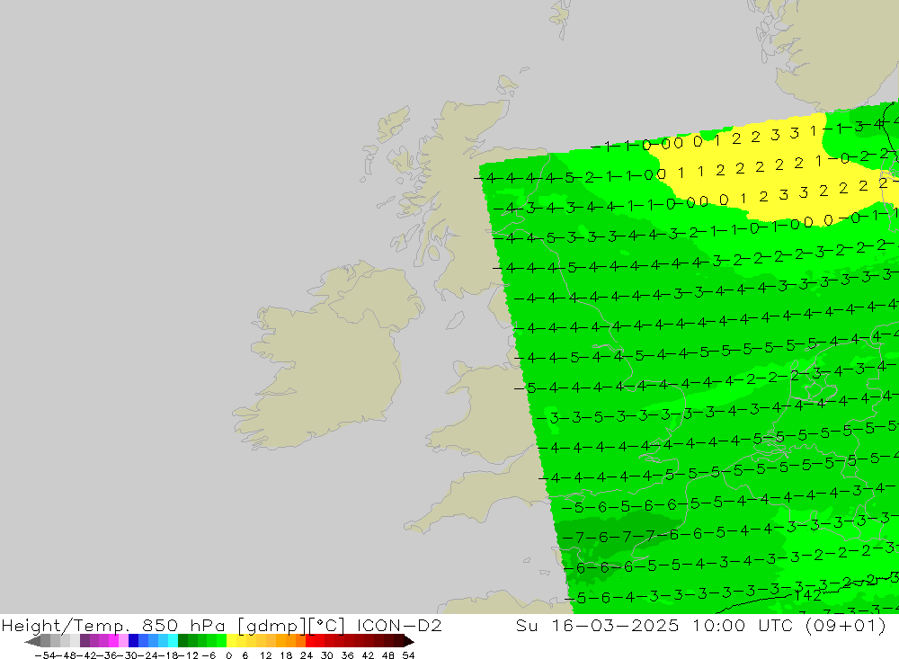The width and height of the screenshot is (899, 659).
Task: Click the '18' legend scale value
Action: (286, 655)
